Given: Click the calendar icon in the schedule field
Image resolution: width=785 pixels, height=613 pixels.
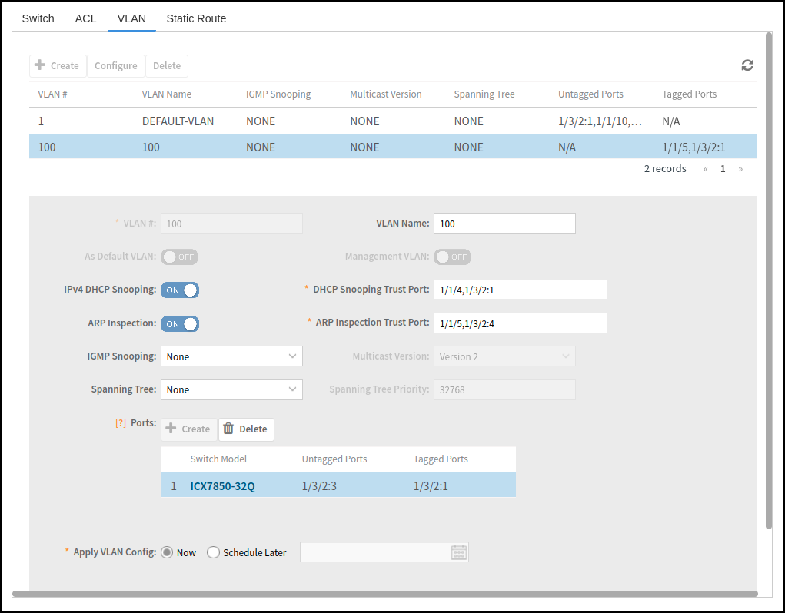Looking at the screenshot, I should pos(458,552).
